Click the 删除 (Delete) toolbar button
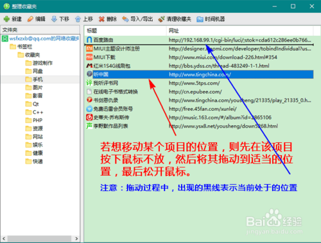Screen dimensions: 321x243 (x=108, y=19)
